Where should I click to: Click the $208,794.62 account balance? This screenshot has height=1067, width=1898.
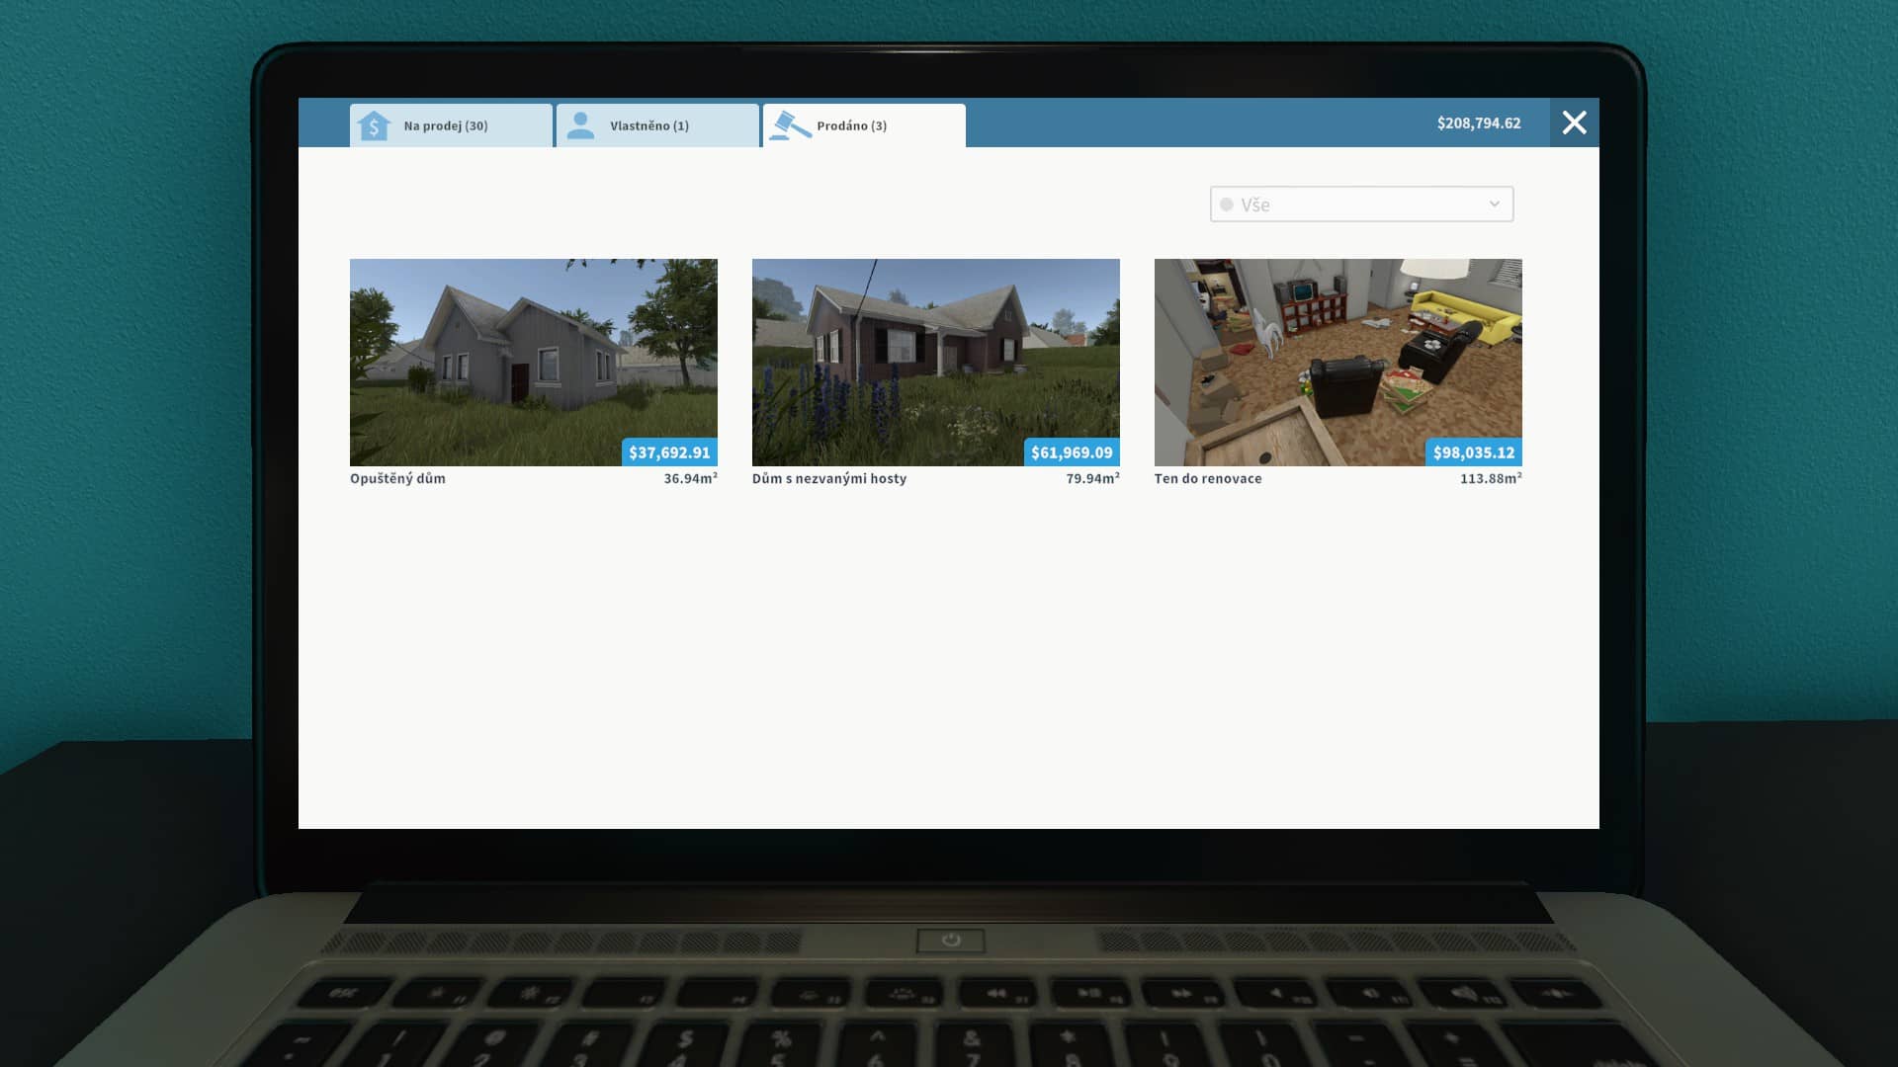(x=1479, y=123)
